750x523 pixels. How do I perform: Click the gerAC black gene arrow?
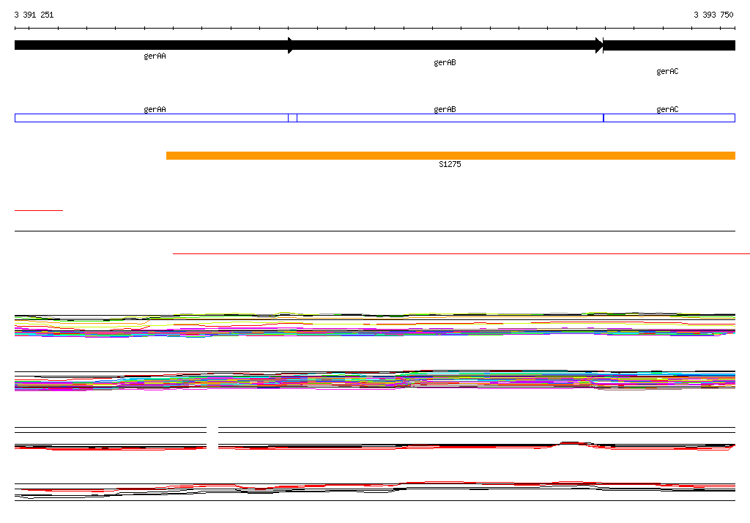(669, 45)
